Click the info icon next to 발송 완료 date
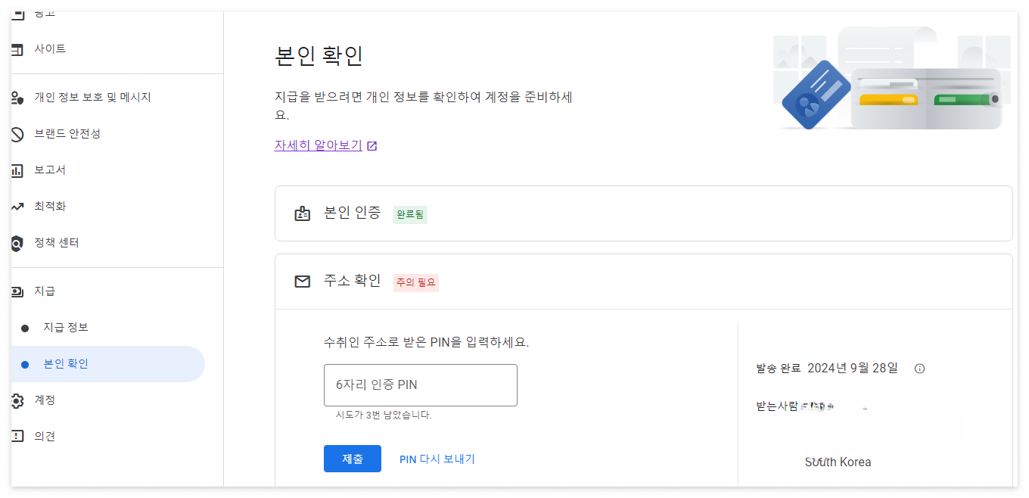The image size is (1029, 498). (920, 369)
